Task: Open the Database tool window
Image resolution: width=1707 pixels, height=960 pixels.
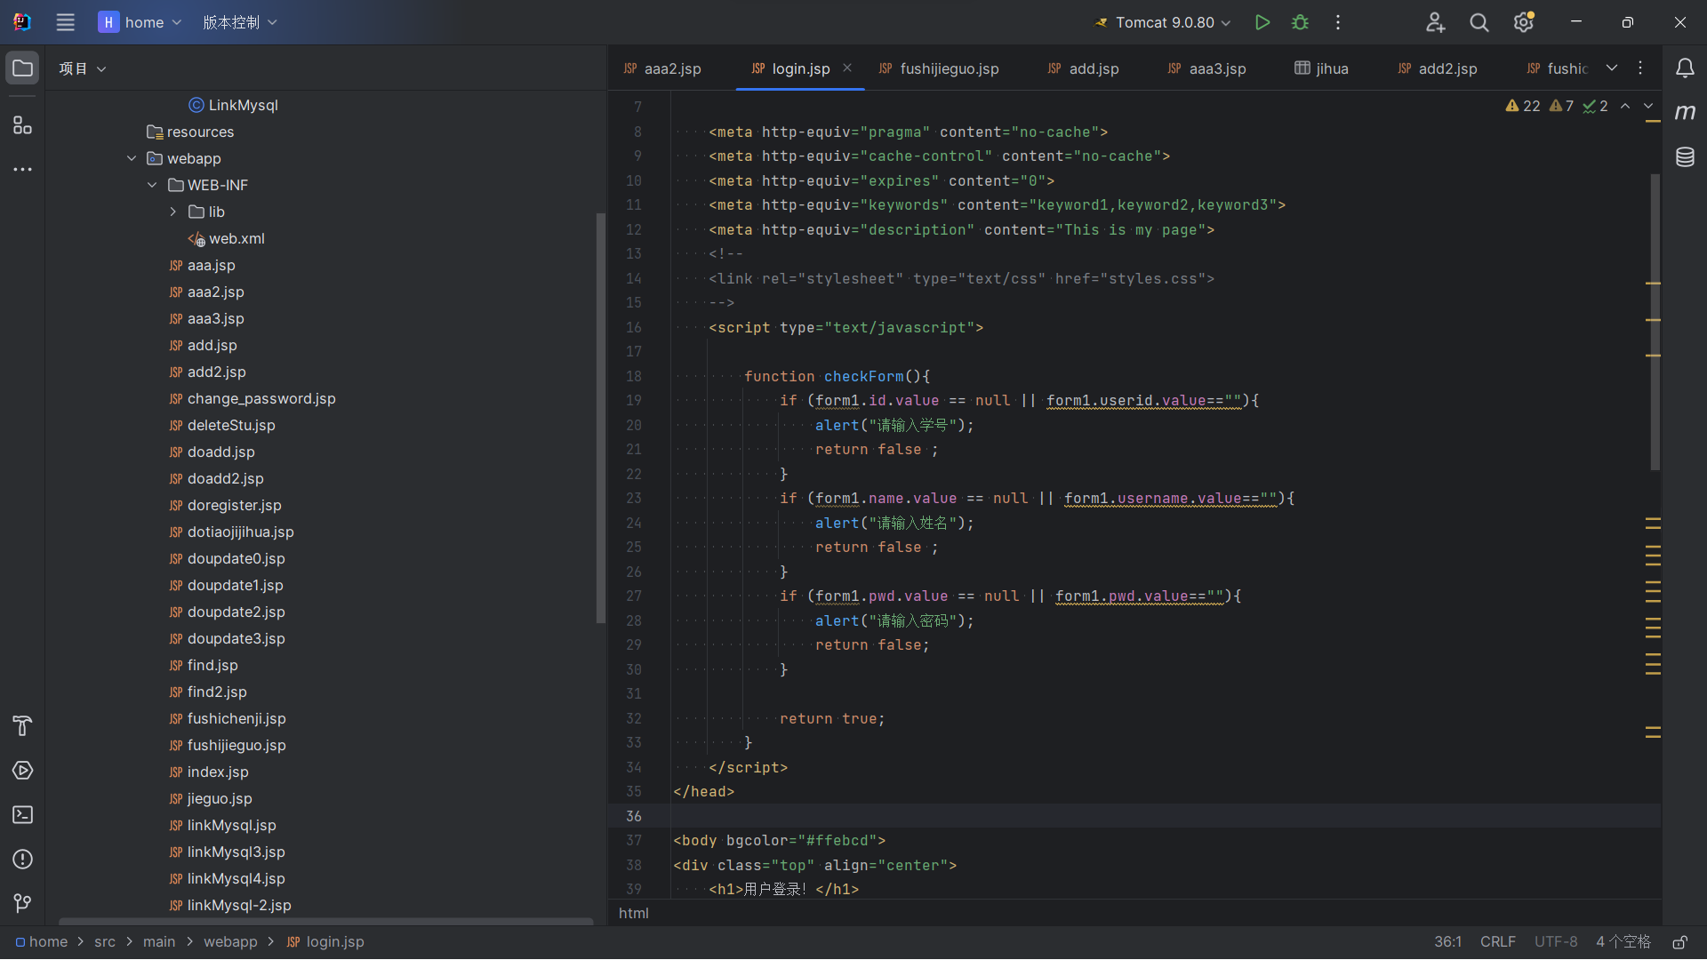Action: tap(1685, 157)
